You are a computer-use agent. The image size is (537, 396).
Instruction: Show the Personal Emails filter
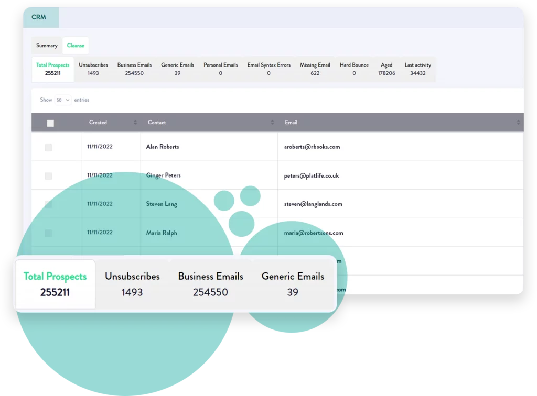221,69
